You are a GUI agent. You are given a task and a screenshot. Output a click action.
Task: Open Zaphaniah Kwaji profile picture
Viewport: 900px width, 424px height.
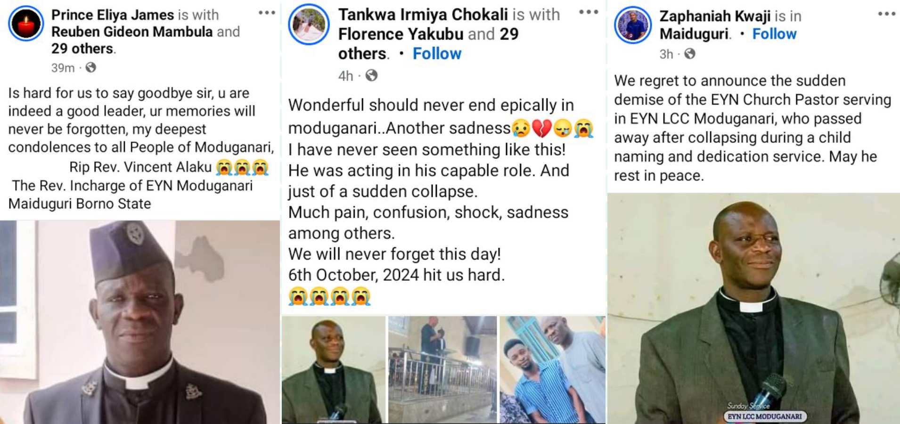point(633,25)
